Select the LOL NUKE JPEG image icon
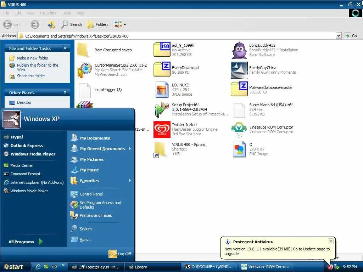 pyautogui.click(x=162, y=90)
